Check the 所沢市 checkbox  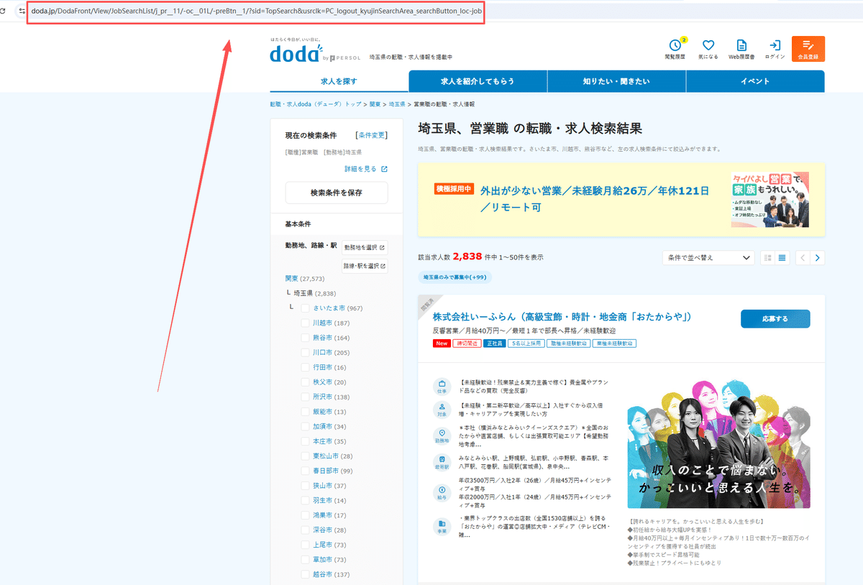(x=305, y=397)
